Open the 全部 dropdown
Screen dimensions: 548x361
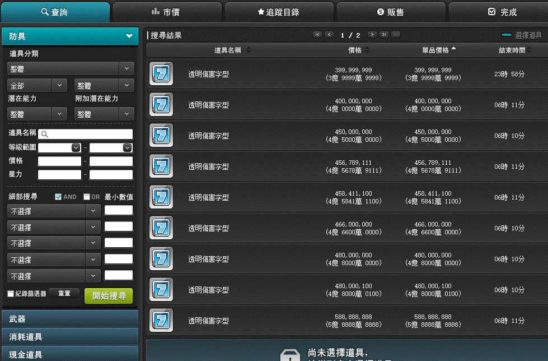tap(37, 85)
